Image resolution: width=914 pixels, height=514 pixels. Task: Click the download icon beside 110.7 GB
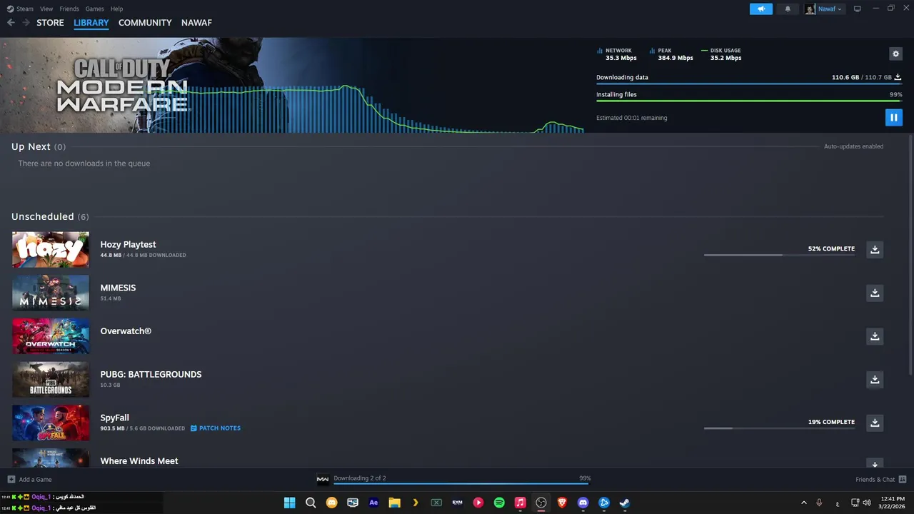898,77
